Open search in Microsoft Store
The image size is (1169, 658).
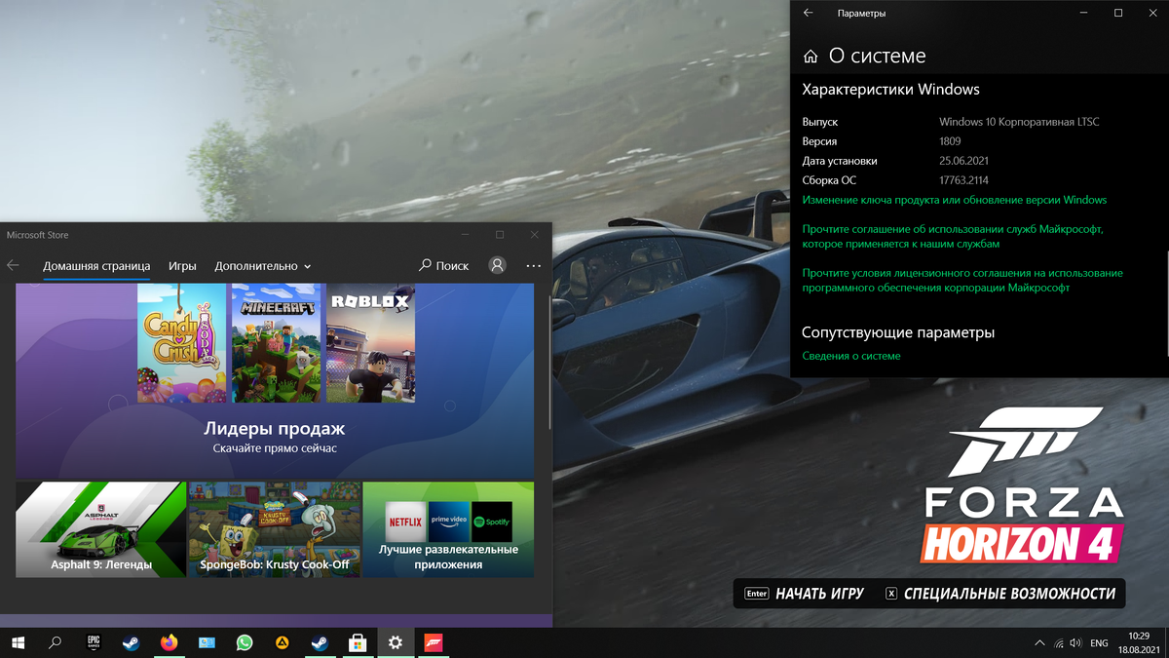(x=443, y=265)
